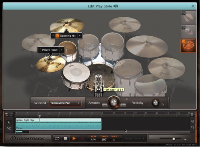Click the speaker audition icon in title bar
The image size is (200, 147).
coord(116,6)
